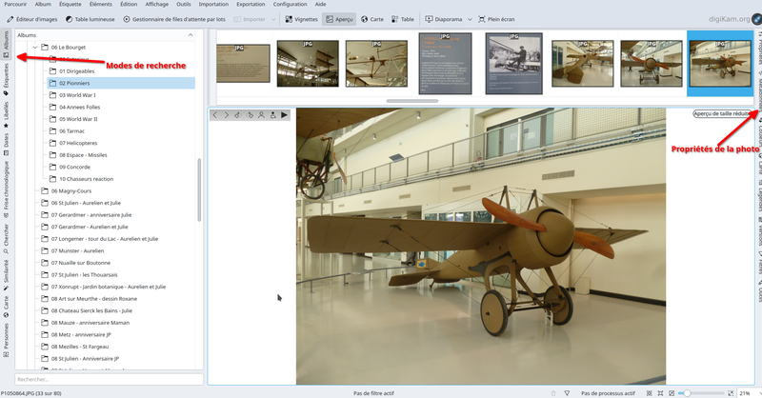The image size is (762, 398).
Task: Select the 05 World War II album
Action: 79,119
